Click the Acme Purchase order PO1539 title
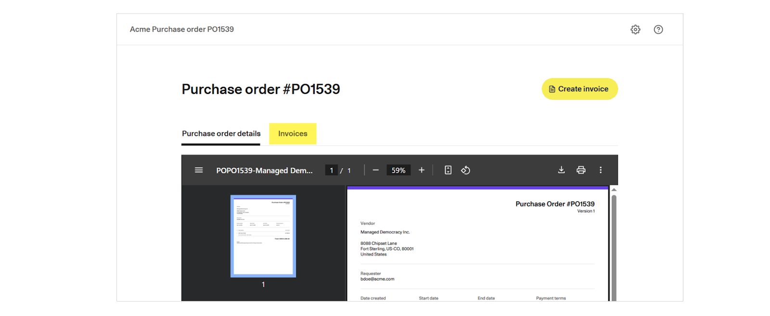The width and height of the screenshot is (770, 316). 182,29
